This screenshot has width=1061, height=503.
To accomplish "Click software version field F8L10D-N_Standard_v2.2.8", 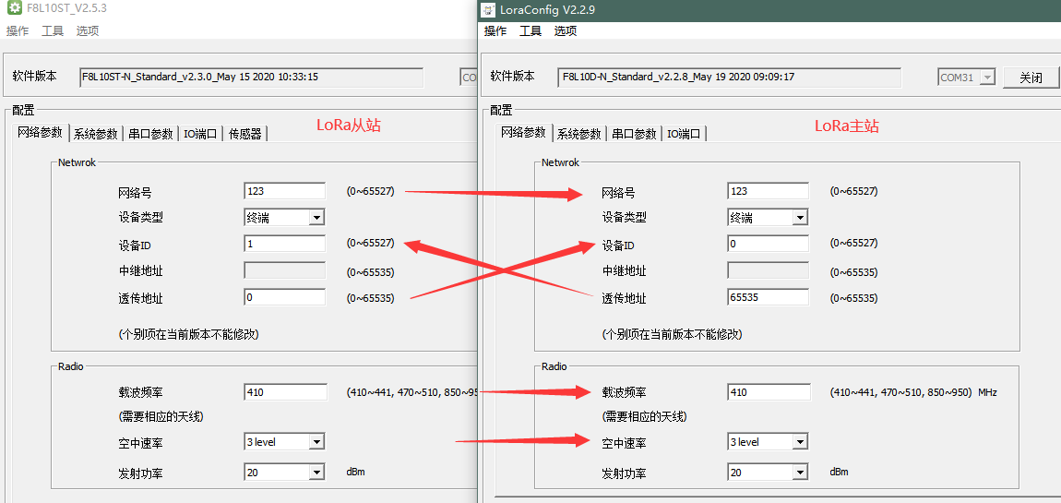I will pos(729,78).
